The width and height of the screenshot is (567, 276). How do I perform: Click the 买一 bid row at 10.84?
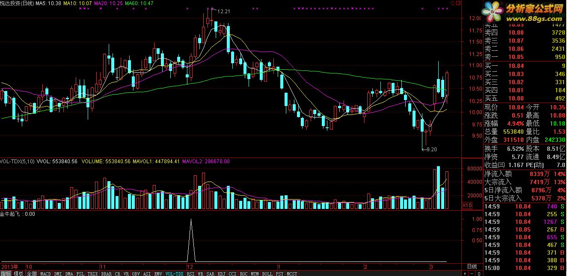tap(525, 66)
